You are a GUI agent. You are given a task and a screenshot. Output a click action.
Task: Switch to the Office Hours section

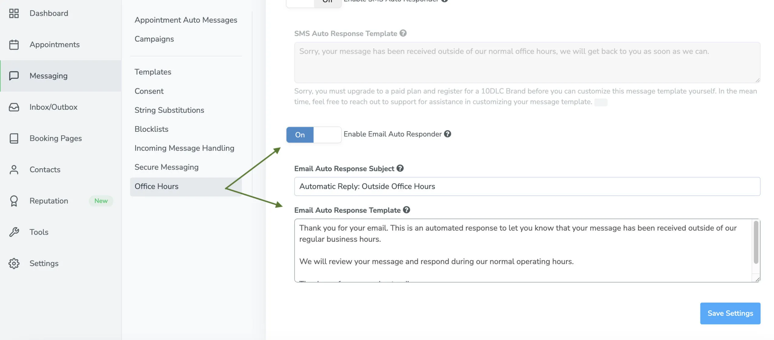click(156, 186)
